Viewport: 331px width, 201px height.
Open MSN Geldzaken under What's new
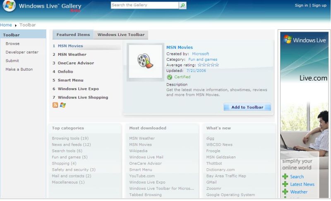tap(221, 157)
